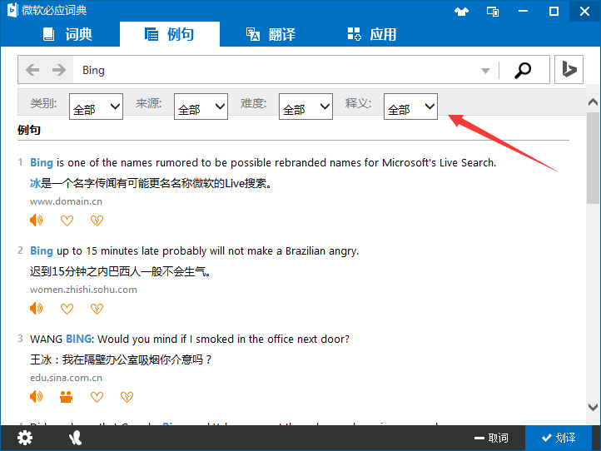Expand the search history dropdown arrow
This screenshot has height=451, width=601.
point(485,71)
